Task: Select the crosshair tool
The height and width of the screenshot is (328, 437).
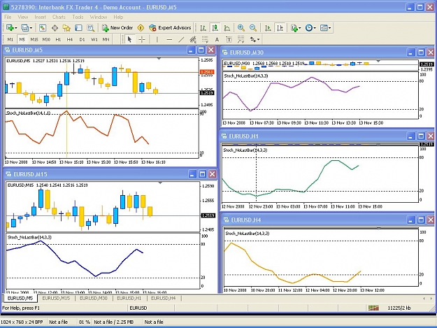Action: point(142,39)
